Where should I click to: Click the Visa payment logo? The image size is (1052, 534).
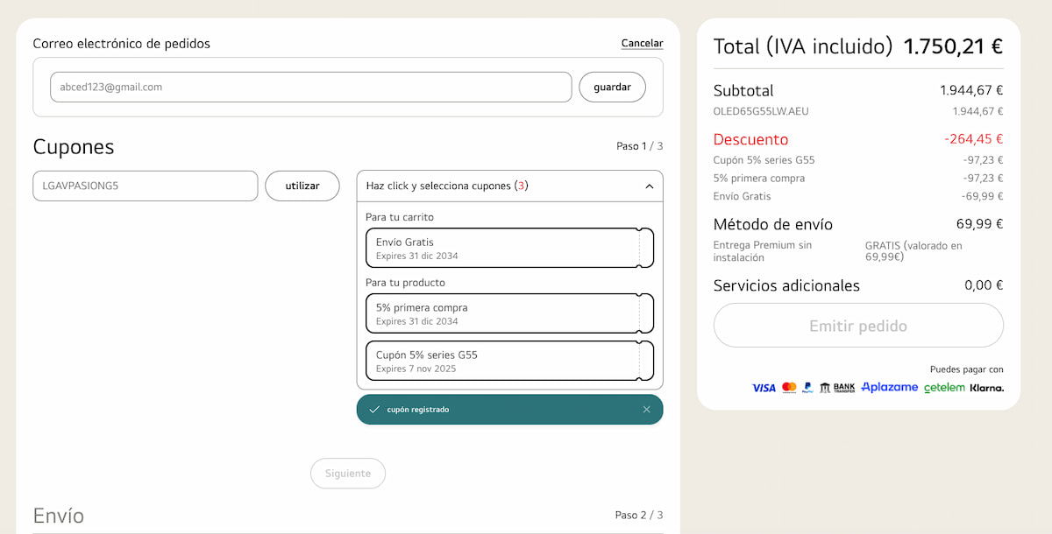click(764, 388)
